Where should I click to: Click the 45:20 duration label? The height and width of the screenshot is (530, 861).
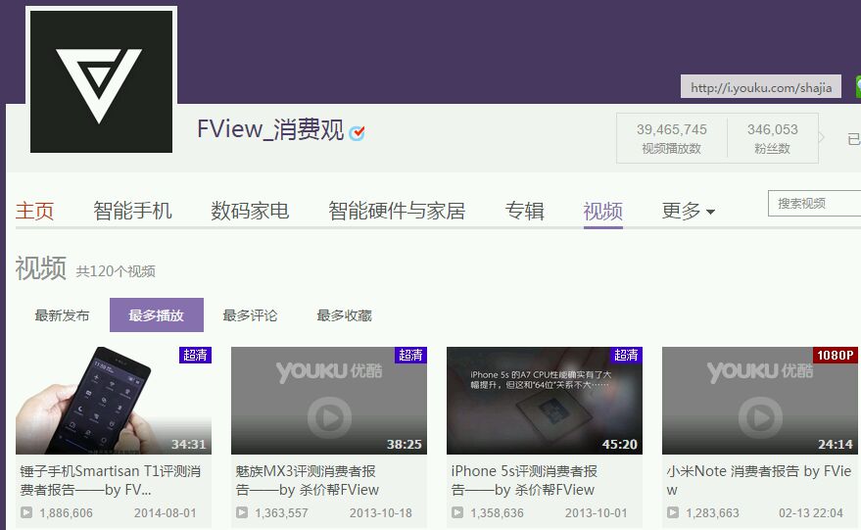[619, 444]
